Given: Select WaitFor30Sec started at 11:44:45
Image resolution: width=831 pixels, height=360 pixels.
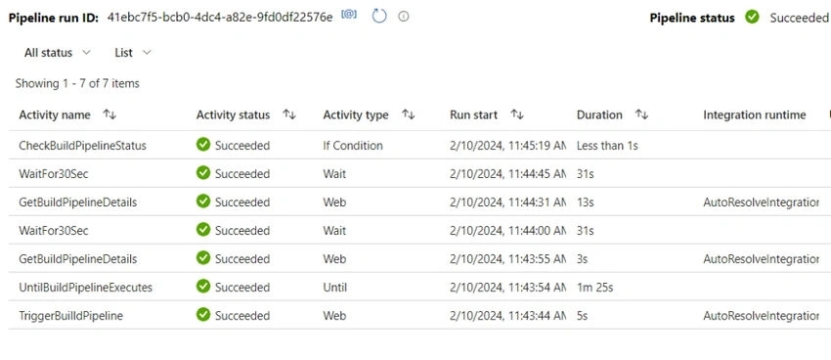Looking at the screenshot, I should click(54, 174).
